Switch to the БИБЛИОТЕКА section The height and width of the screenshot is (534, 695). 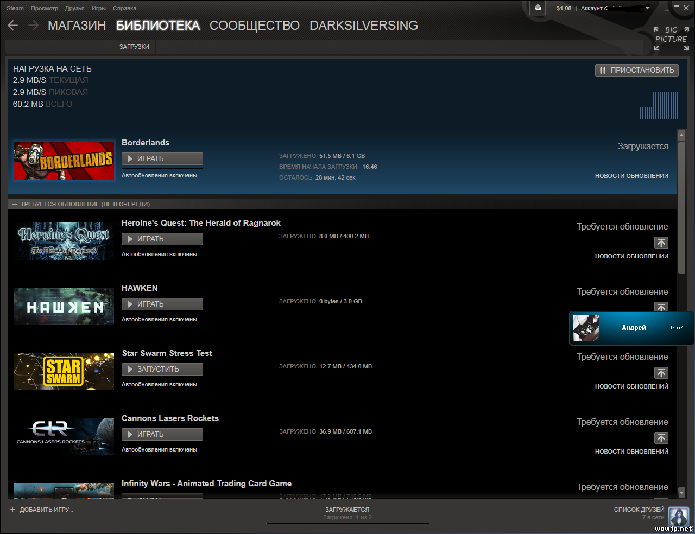tap(158, 26)
